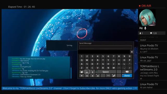Screen dimensions: 167x94
Task: Click chat line 'That's my channel'
Action: 26,77
